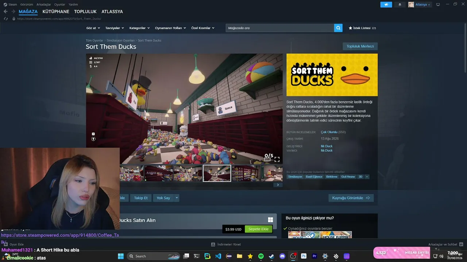Click the Kuyruğu Görüntüle button

351,198
